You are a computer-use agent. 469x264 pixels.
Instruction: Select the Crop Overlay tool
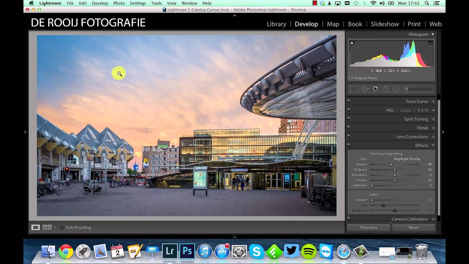pyautogui.click(x=354, y=89)
